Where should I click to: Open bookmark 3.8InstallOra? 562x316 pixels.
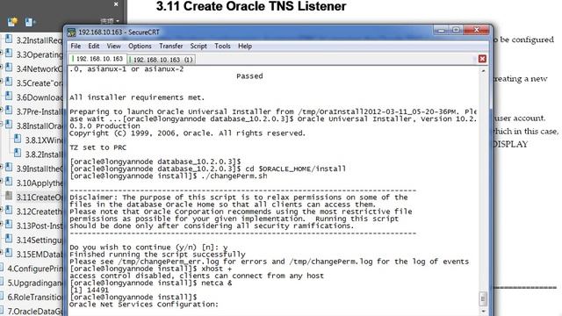coord(40,126)
